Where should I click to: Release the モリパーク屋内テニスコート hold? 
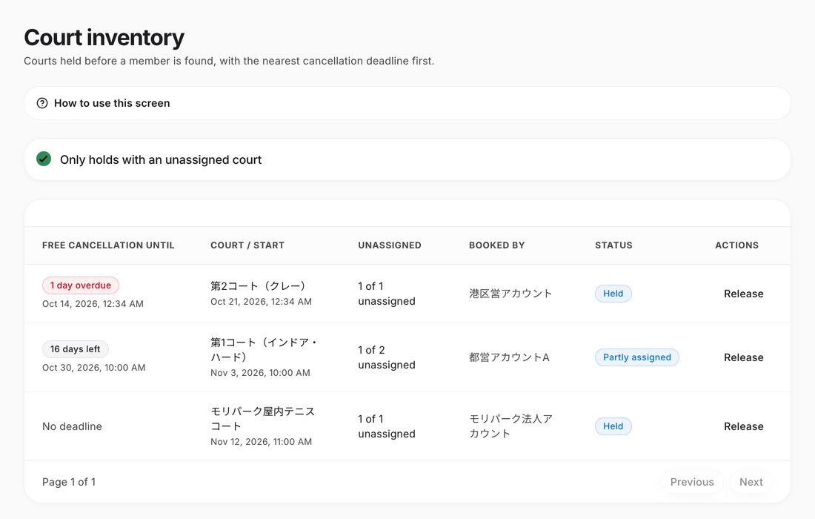[x=743, y=426]
